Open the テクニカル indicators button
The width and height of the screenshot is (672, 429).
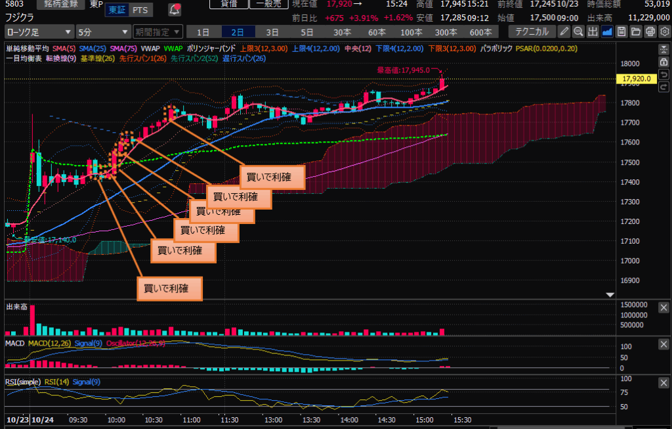(x=533, y=32)
